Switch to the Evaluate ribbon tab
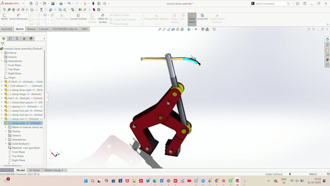 44,29
